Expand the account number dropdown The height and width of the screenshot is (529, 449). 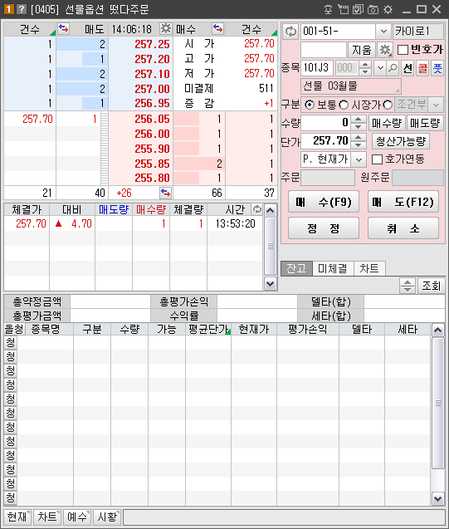coord(383,32)
